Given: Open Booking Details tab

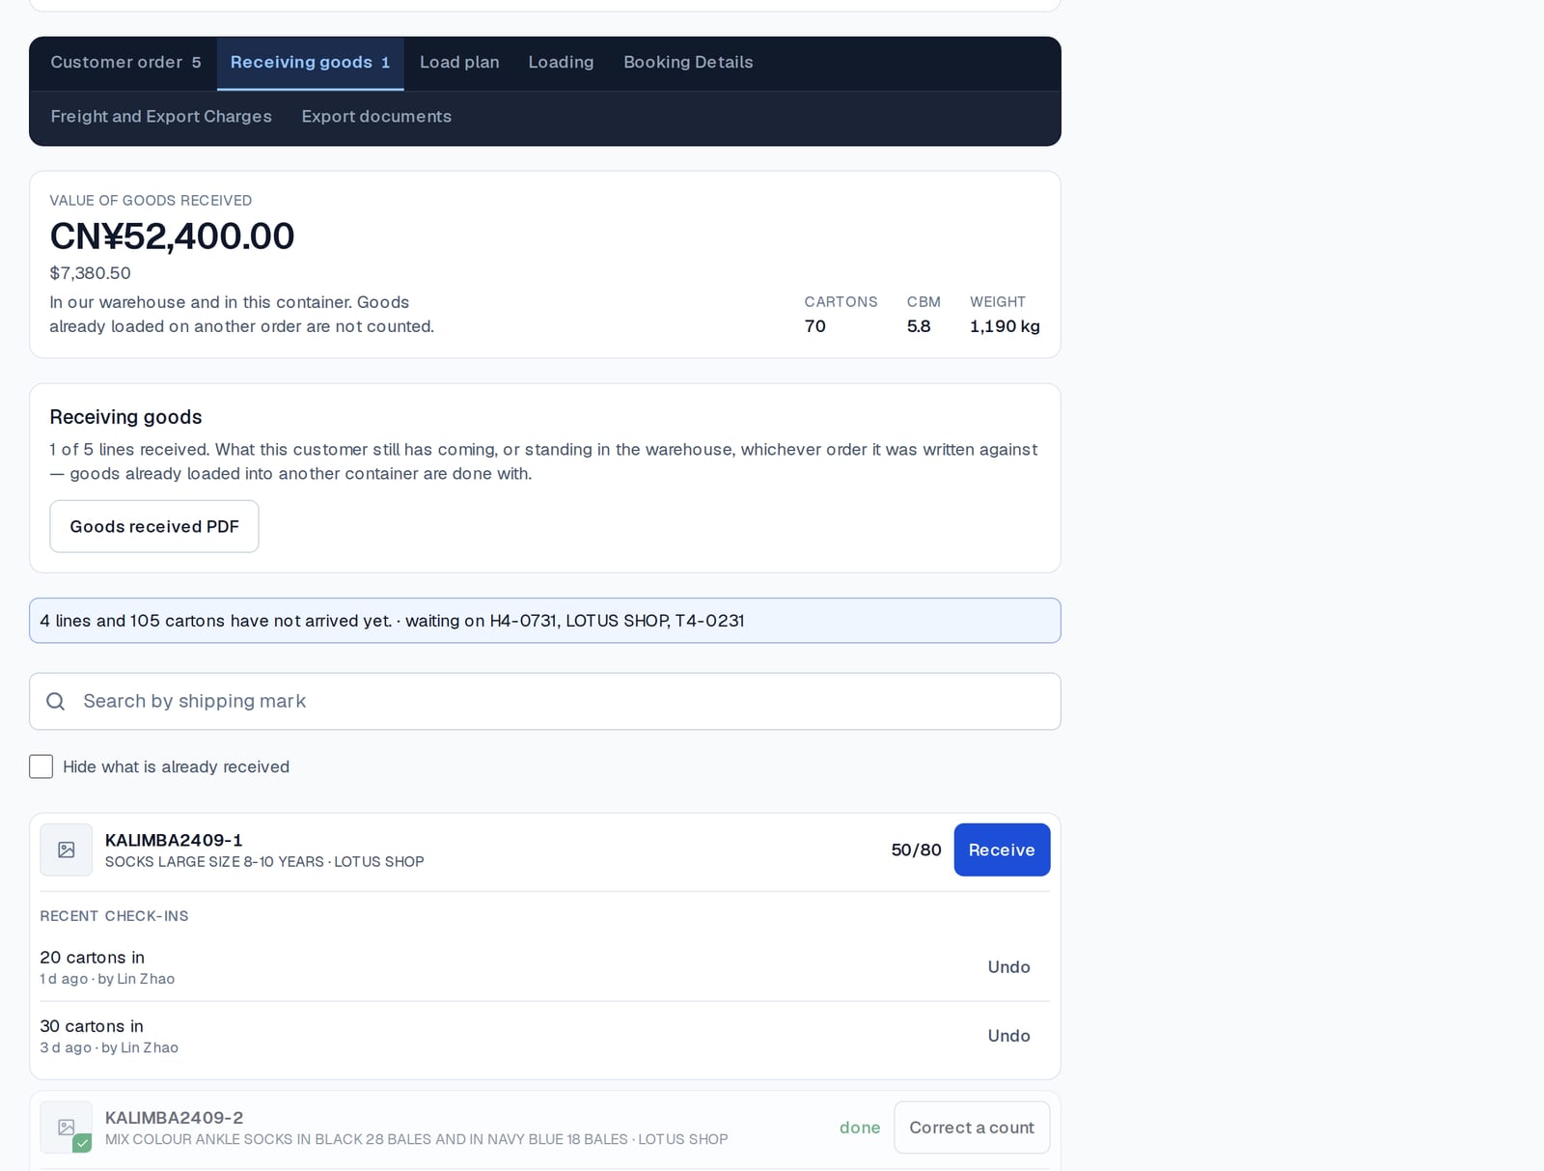Looking at the screenshot, I should point(688,62).
